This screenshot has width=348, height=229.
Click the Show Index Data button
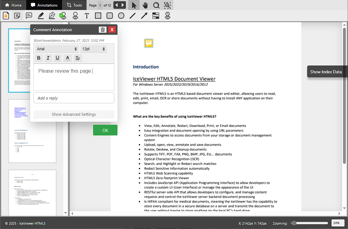tap(326, 72)
